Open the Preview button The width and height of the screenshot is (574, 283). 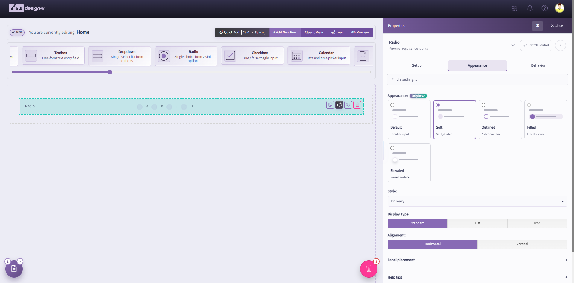[360, 33]
